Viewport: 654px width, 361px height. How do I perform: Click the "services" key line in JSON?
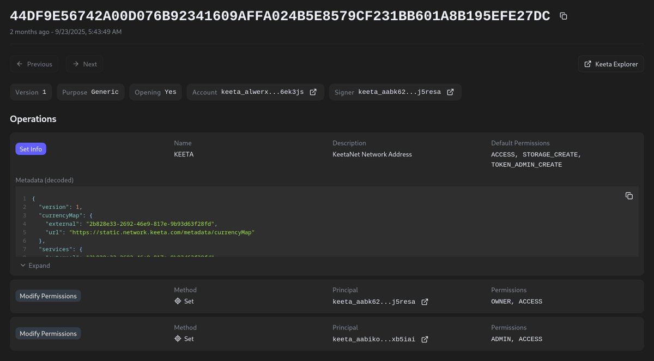click(x=60, y=249)
